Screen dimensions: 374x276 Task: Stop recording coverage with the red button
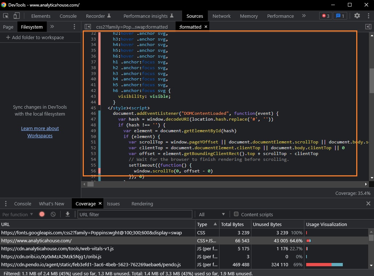pyautogui.click(x=42, y=214)
